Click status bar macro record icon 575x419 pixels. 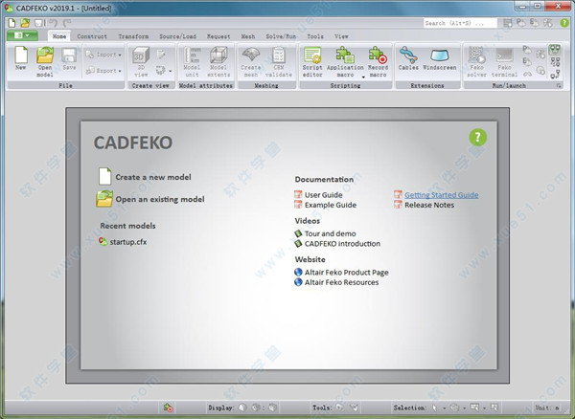click(x=169, y=408)
